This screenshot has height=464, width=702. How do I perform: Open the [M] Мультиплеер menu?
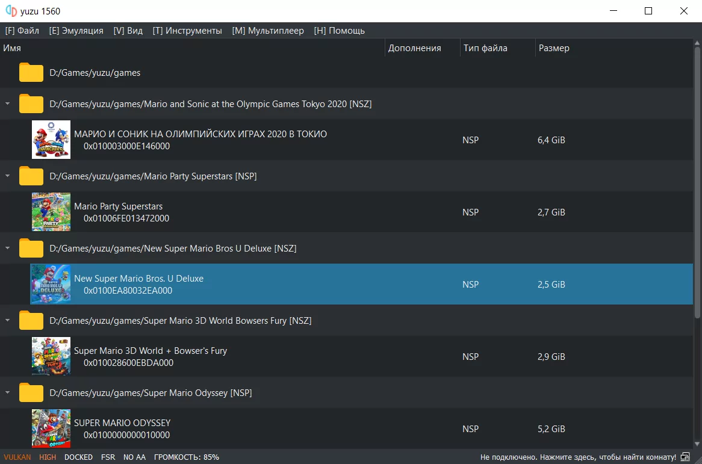(268, 31)
